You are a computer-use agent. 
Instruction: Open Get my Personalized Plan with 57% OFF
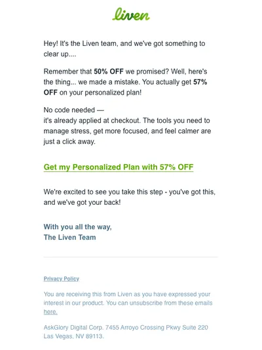pos(119,167)
